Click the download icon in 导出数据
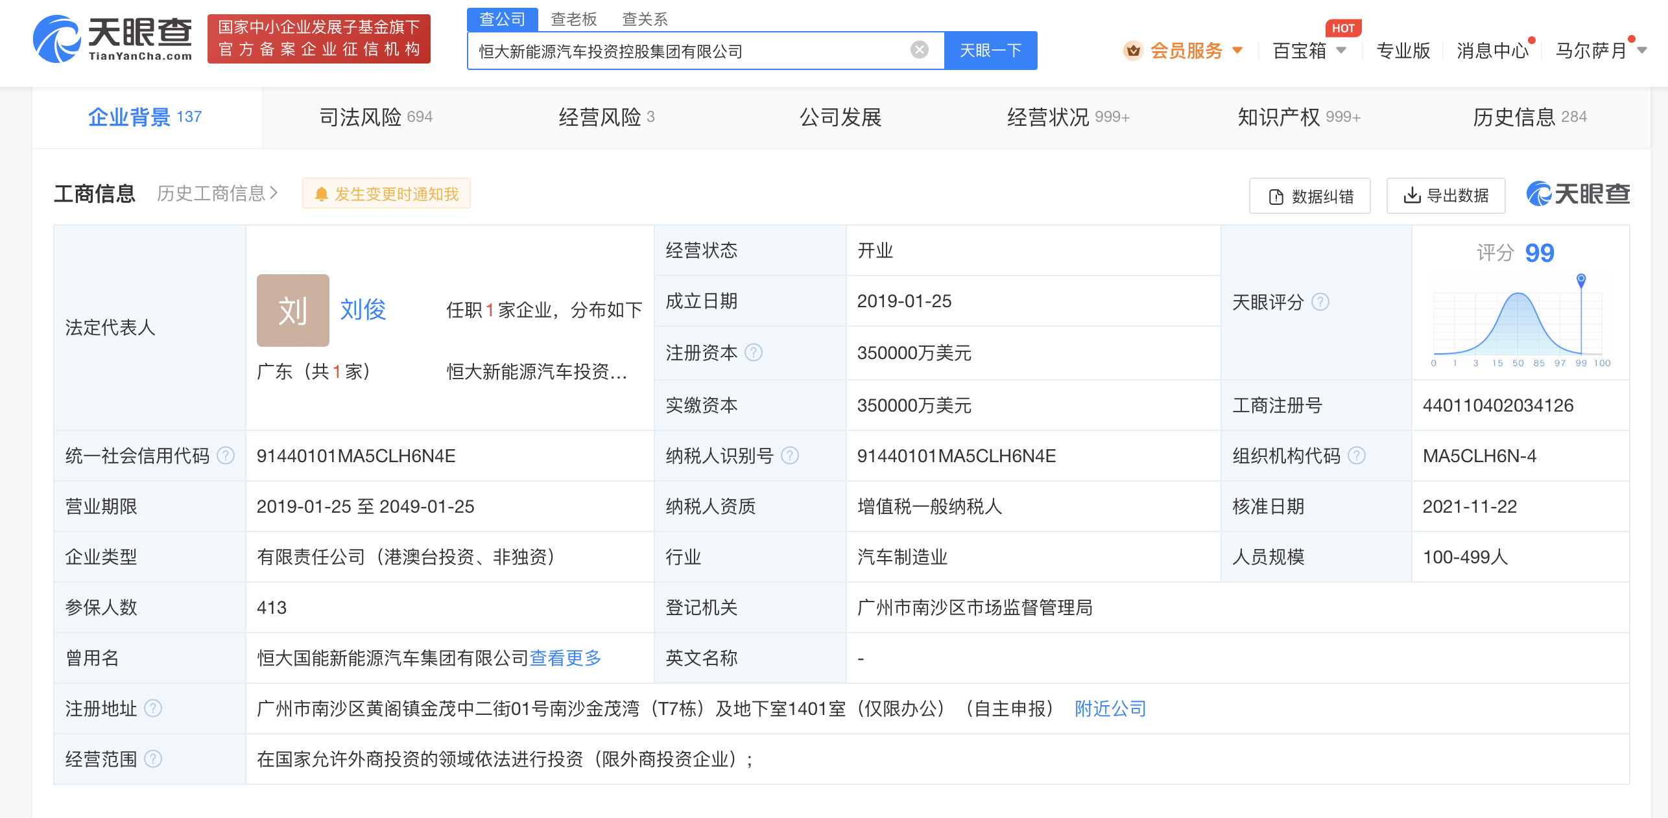1668x818 pixels. [1412, 195]
